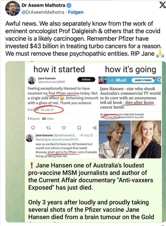Click the share icon under the tweet
Screen dimensions: 166x226
pyautogui.click(x=95, y=128)
